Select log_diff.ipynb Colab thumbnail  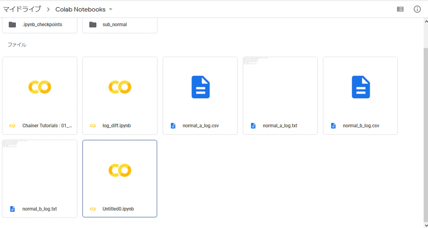pos(120,87)
